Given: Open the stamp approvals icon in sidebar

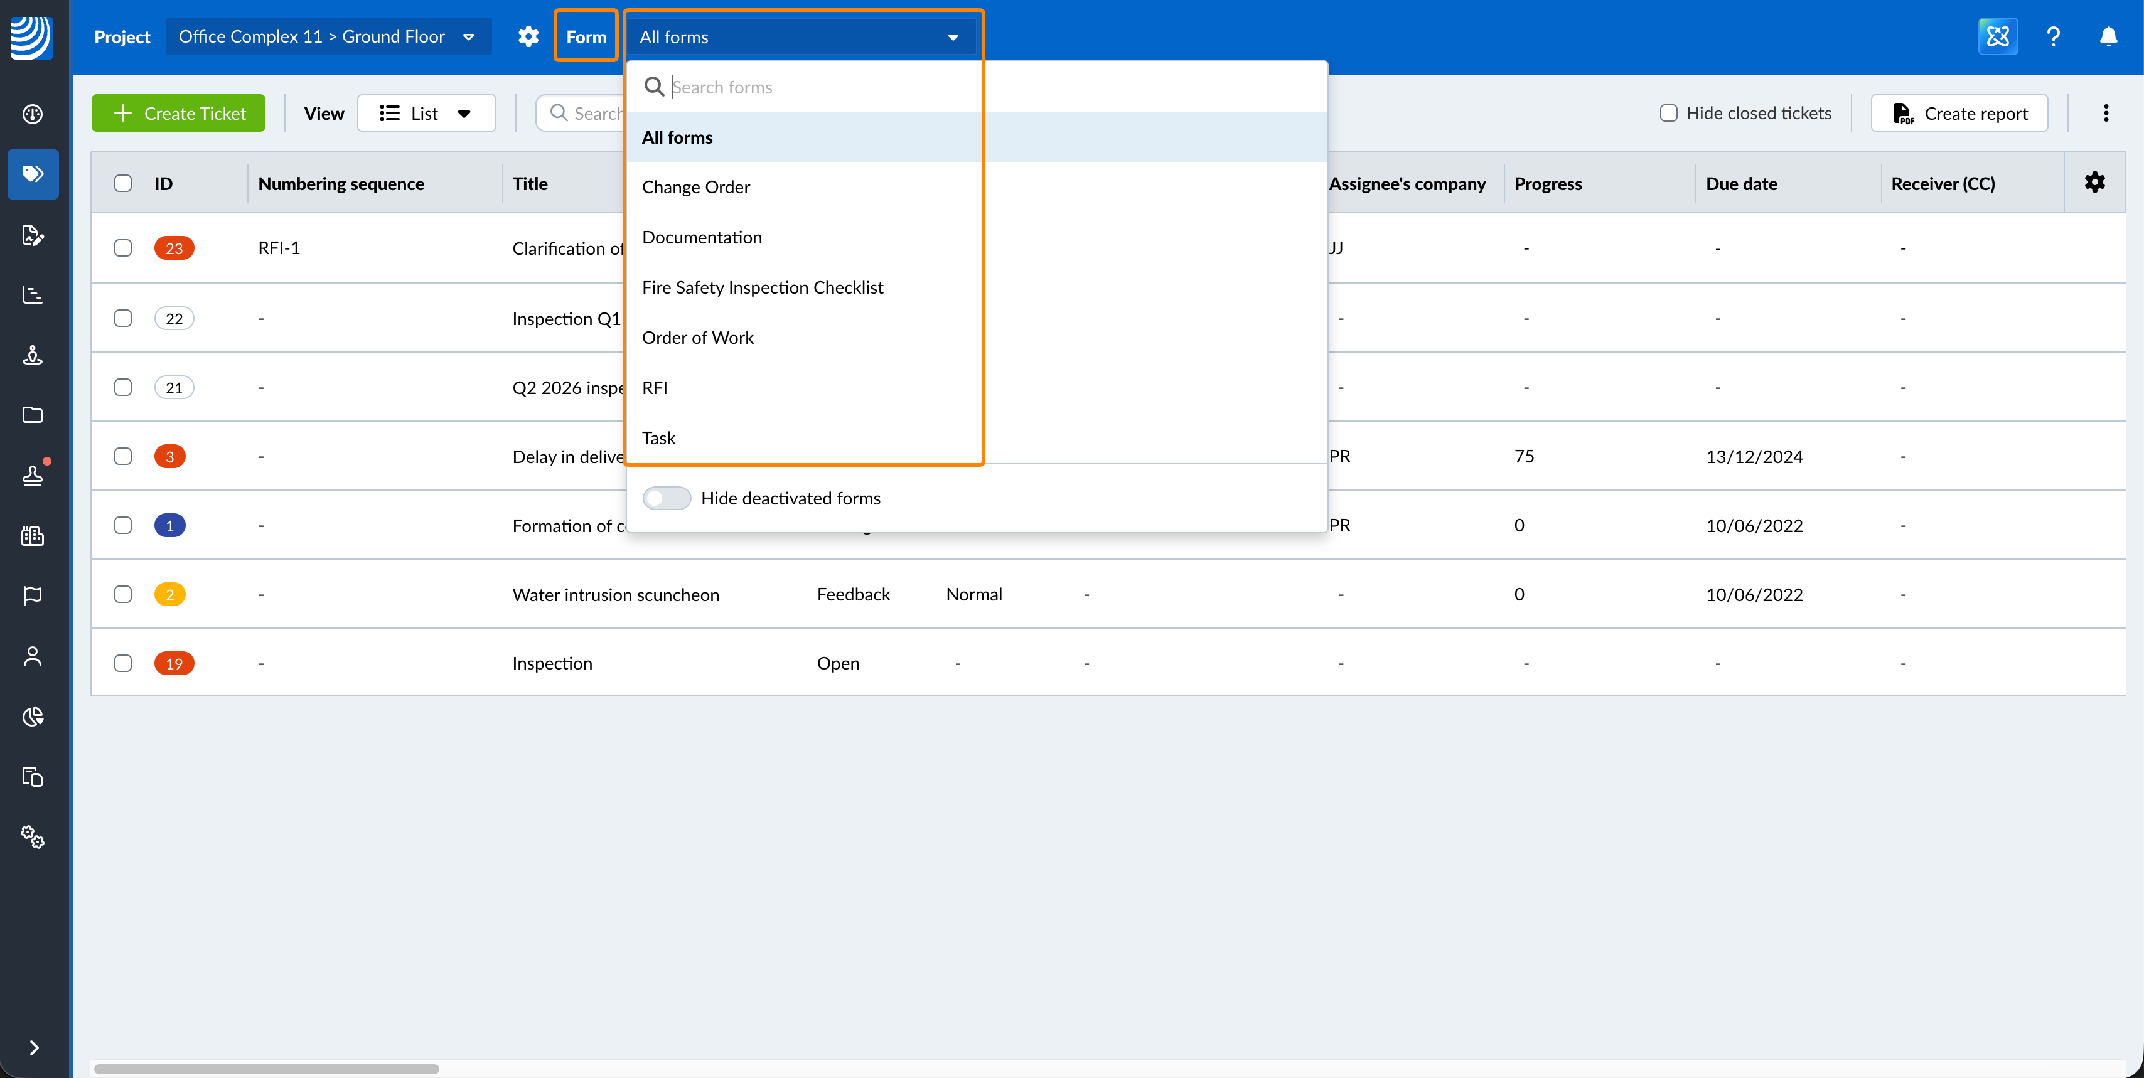Looking at the screenshot, I should [33, 475].
